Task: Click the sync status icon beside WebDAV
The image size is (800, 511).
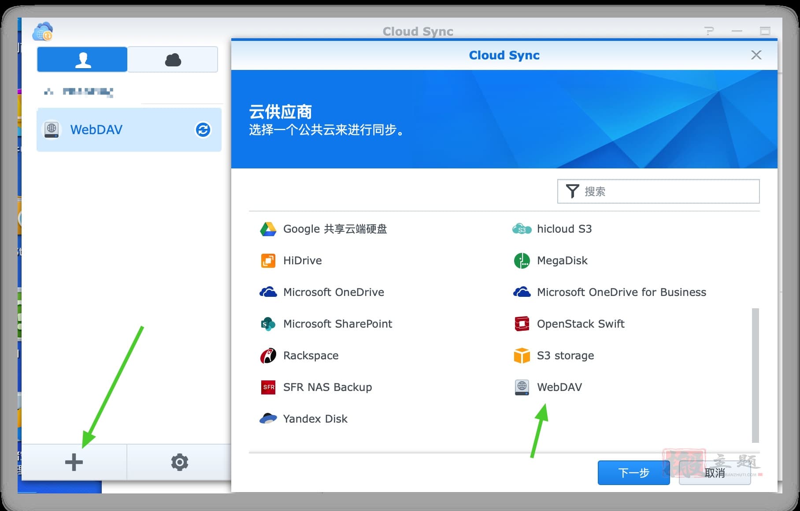Action: coord(203,130)
